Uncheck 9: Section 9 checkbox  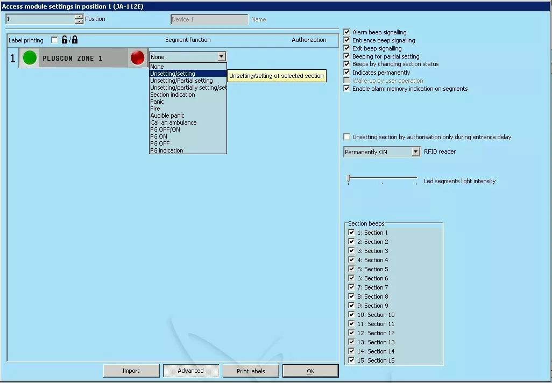point(351,305)
